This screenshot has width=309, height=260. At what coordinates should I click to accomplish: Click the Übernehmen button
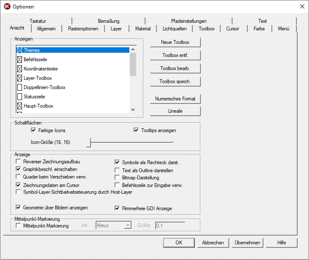248,243
